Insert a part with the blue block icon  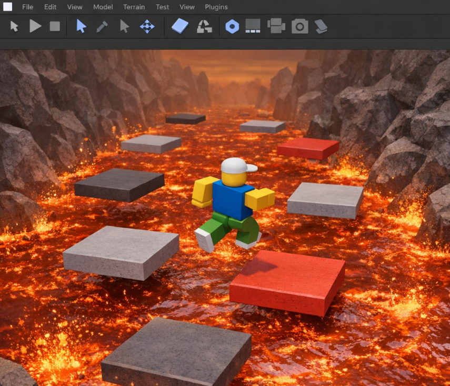pos(180,26)
